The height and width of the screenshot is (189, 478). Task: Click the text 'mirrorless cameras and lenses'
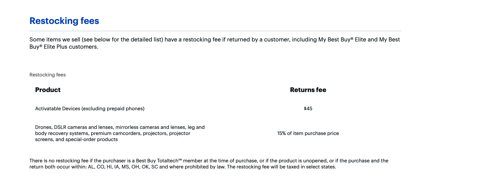(149, 127)
